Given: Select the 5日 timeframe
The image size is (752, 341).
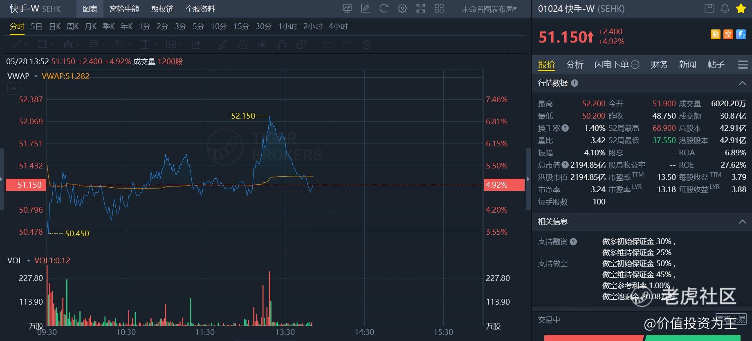Looking at the screenshot, I should (x=36, y=27).
